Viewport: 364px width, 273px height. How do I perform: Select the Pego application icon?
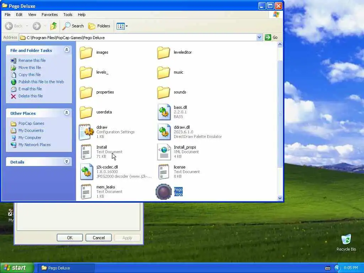point(164,192)
